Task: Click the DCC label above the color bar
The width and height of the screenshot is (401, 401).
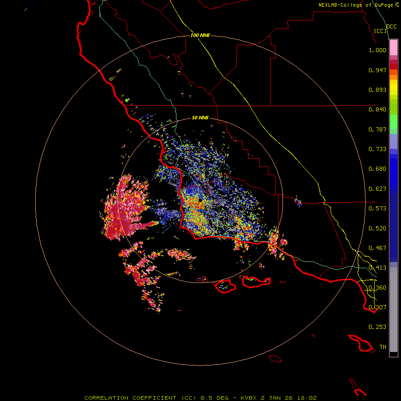Action: coord(392,27)
